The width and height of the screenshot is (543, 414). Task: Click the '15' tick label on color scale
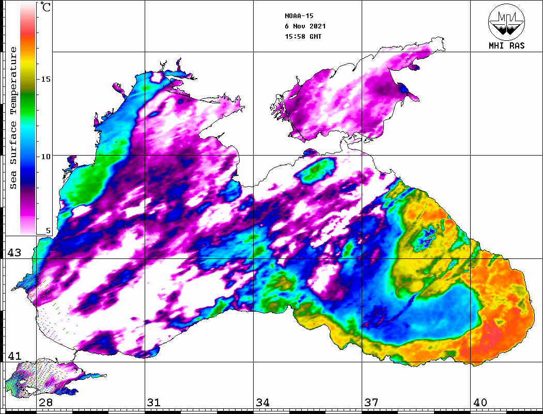(45, 79)
